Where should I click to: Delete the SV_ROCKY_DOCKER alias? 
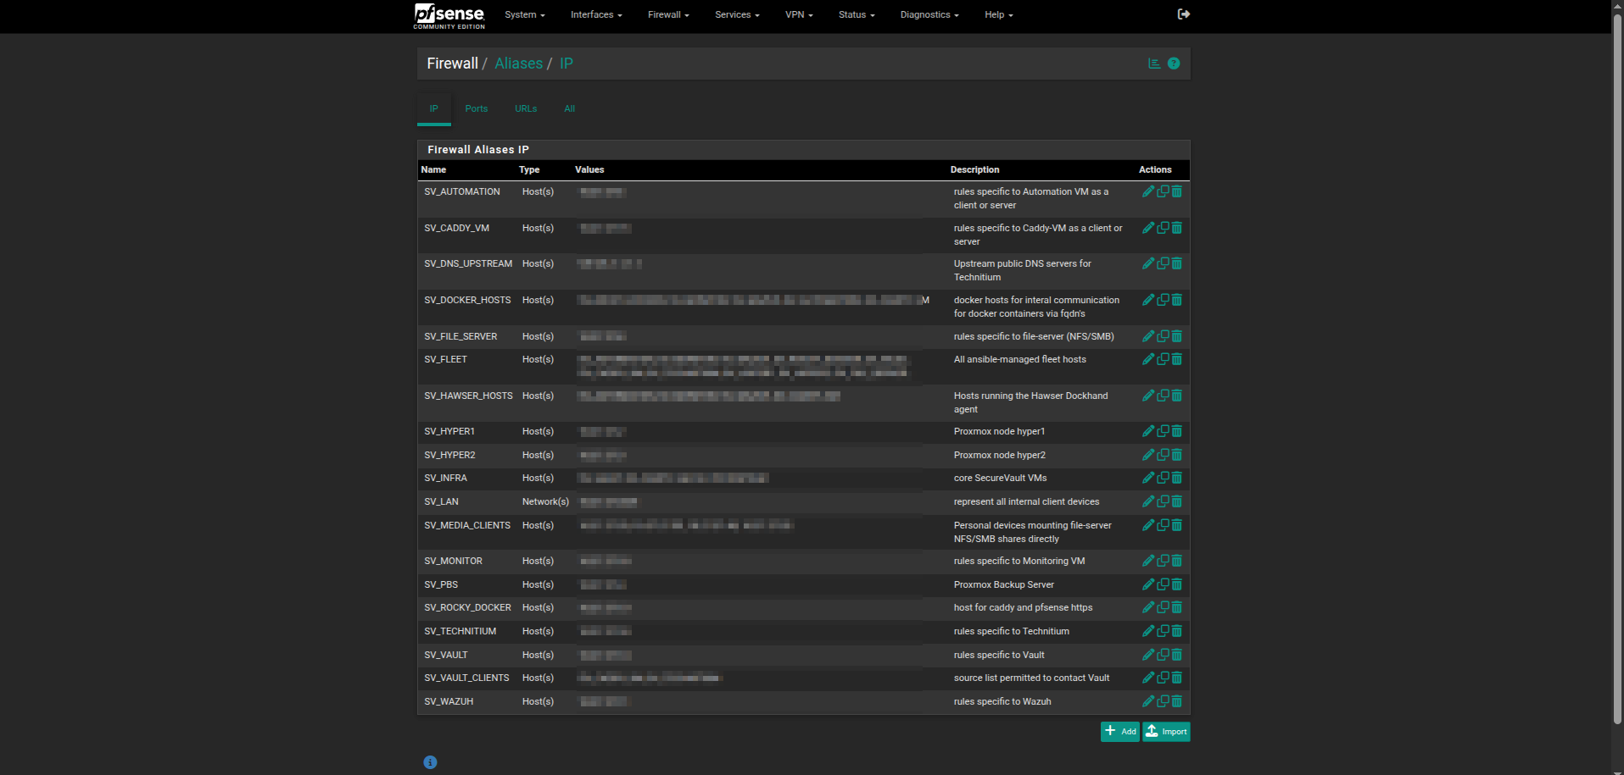1177,607
